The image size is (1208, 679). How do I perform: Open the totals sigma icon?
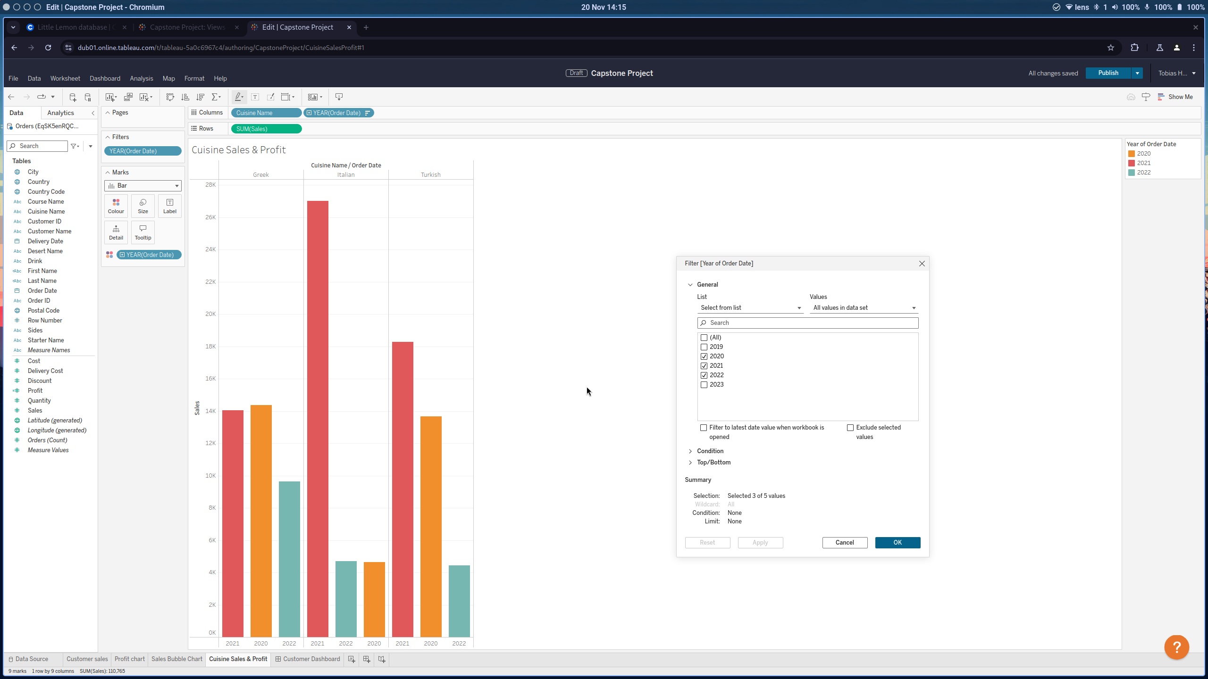[x=215, y=97]
